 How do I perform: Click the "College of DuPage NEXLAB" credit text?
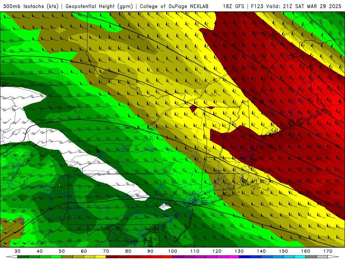[x=174, y=6]
